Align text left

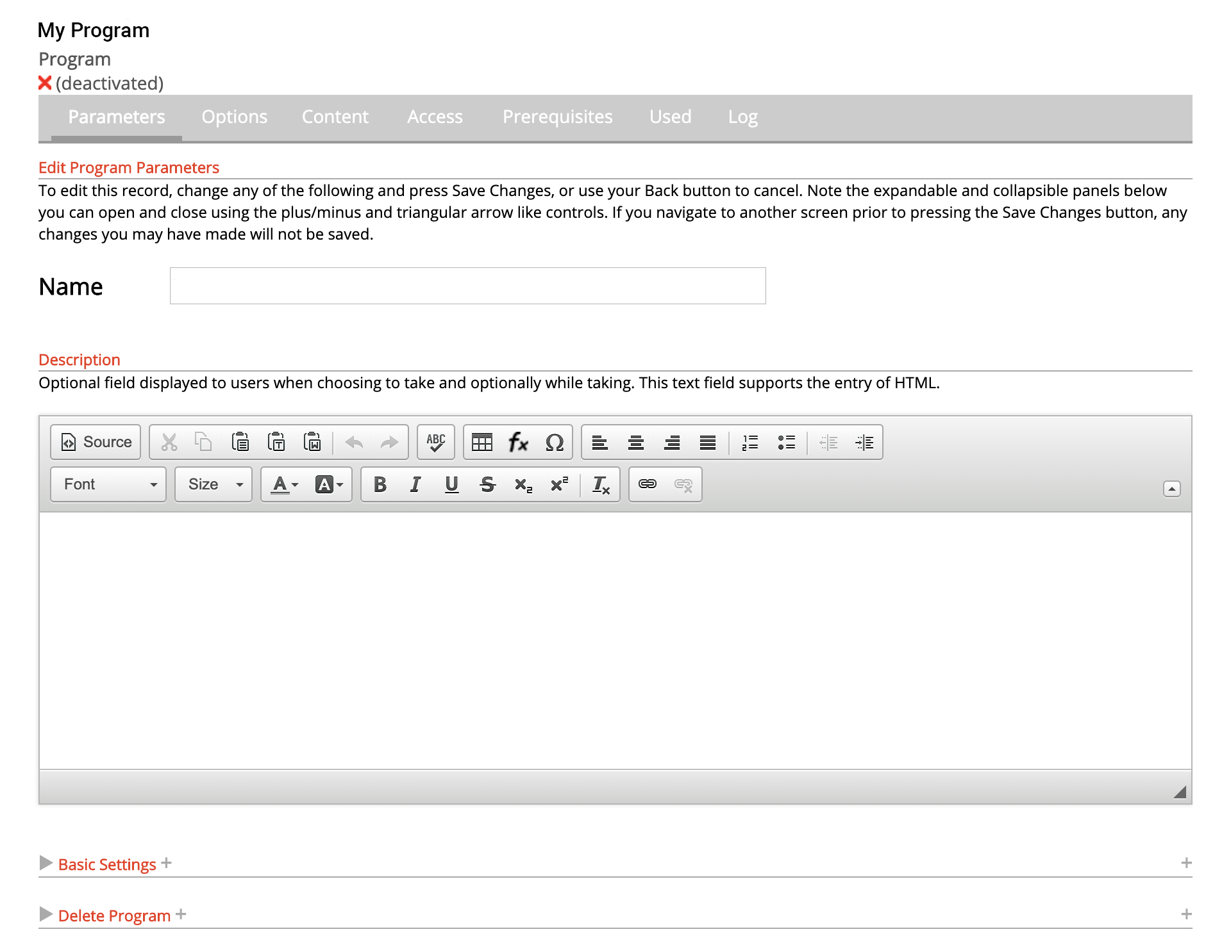(x=600, y=442)
